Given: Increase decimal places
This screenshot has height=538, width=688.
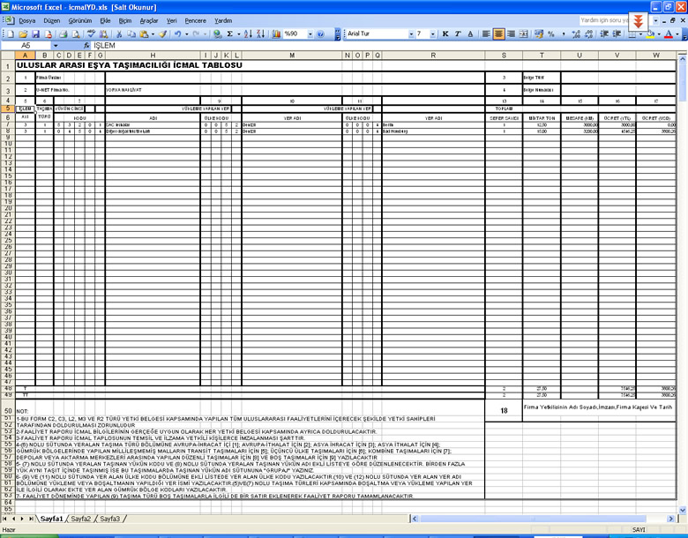Looking at the screenshot, I should [576, 34].
